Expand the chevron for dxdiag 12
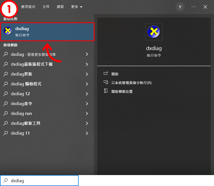214x186 pixels. (87, 94)
